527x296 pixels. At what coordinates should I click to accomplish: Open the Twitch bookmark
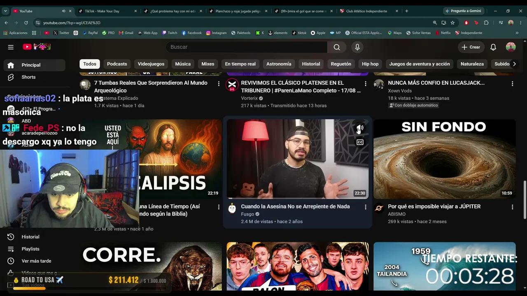coord(170,33)
